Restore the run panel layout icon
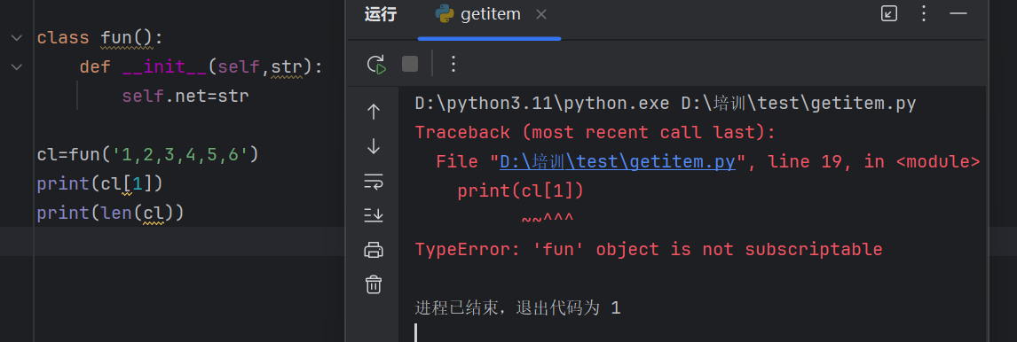The width and height of the screenshot is (1017, 342). coord(889,13)
